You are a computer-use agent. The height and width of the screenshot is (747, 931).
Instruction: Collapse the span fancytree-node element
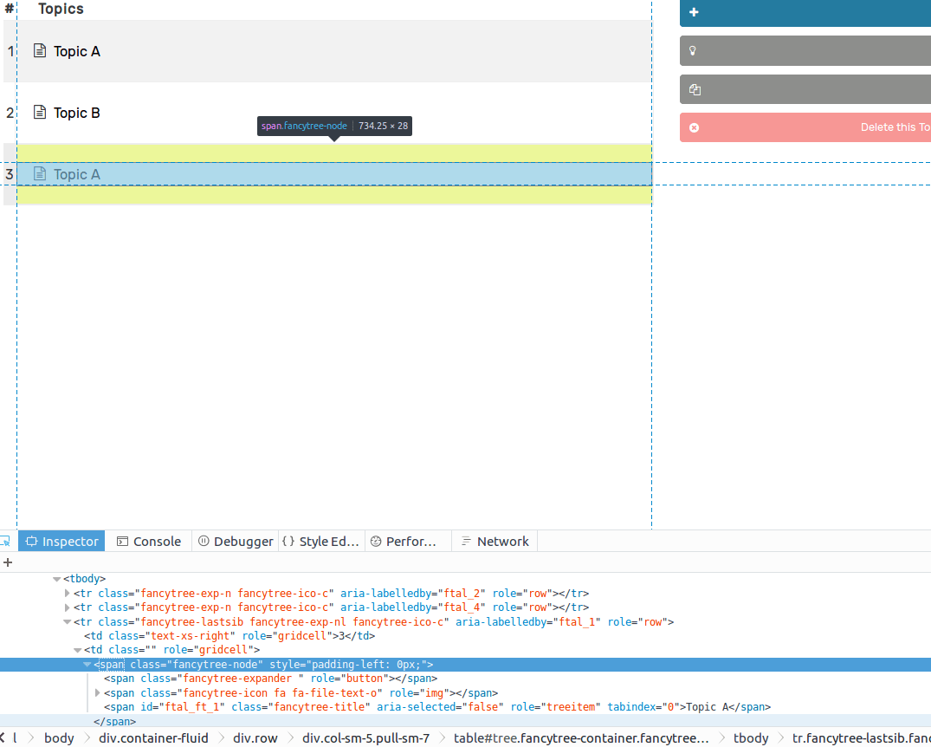87,665
